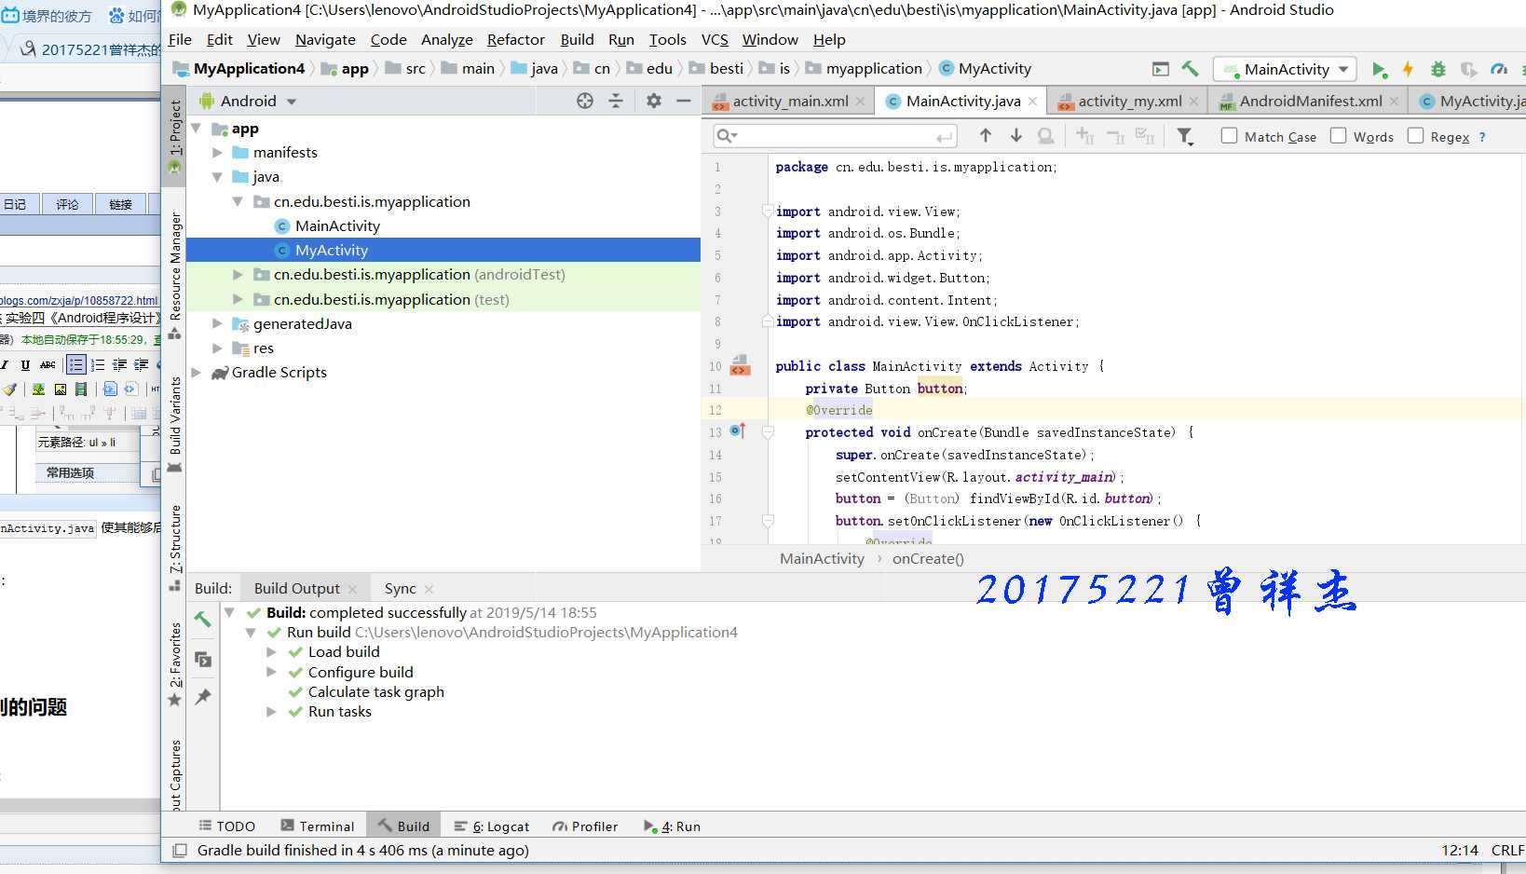Open the MainActivity run configuration dropdown
Screen dimensions: 1526x874
(1287, 69)
